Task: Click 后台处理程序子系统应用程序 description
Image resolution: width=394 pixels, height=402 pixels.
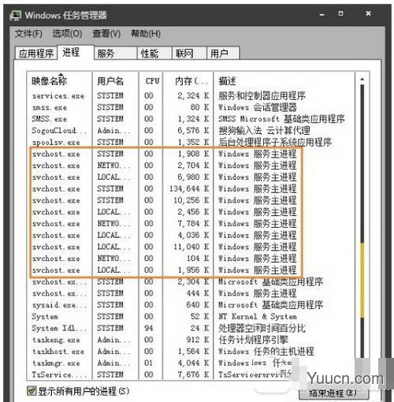Action: [x=275, y=142]
